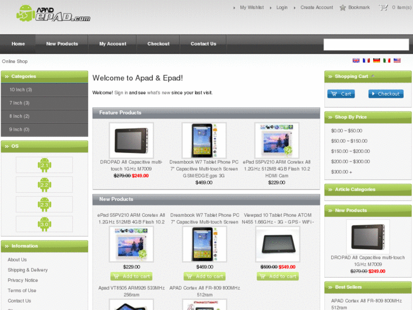
Task: Open Shipping & Delivery link
Action: tap(28, 270)
